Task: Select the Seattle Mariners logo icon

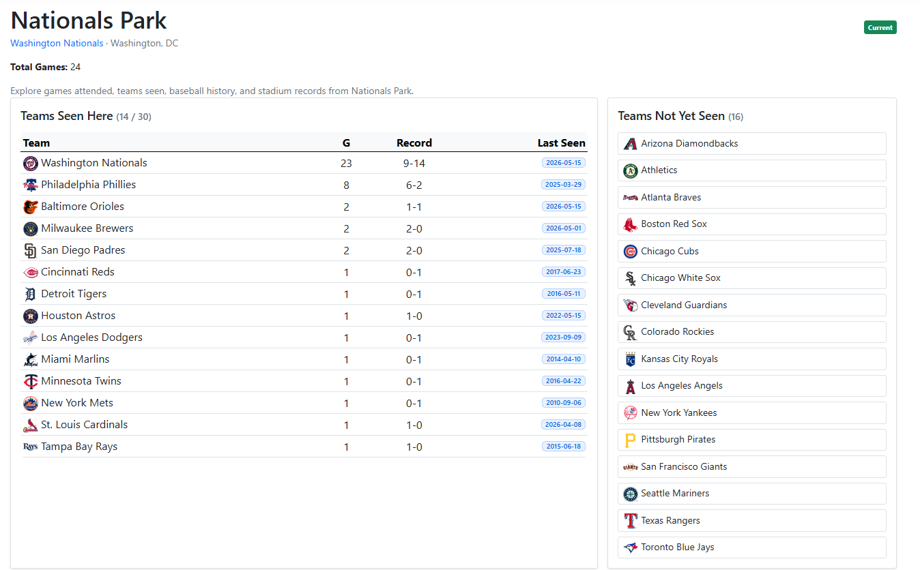Action: [x=631, y=494]
